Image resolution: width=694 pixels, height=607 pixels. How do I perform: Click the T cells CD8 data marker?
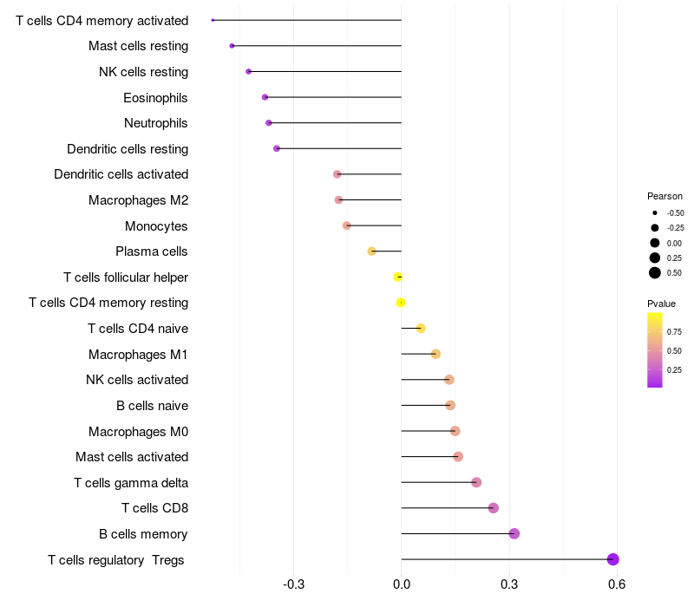tap(494, 508)
